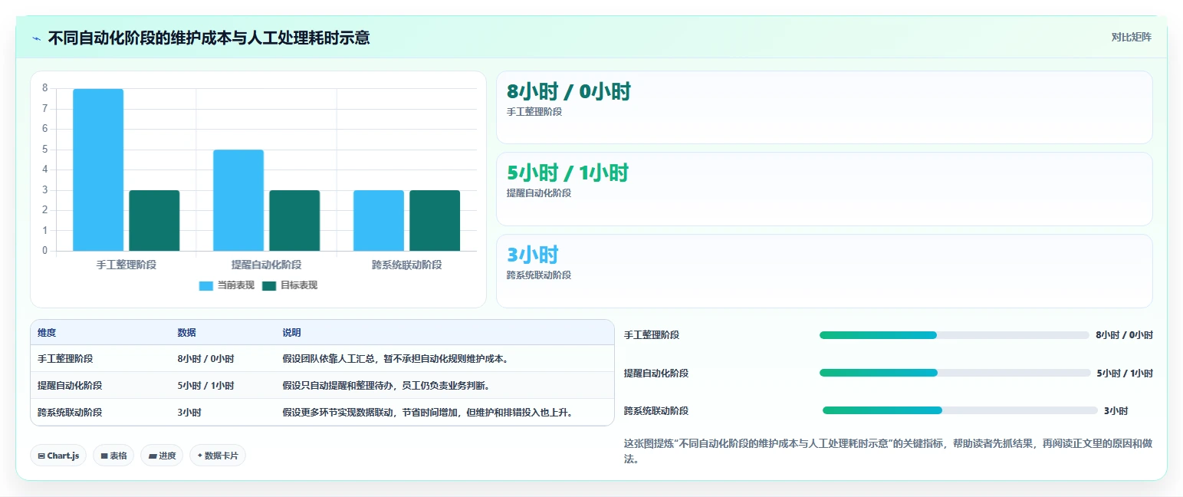This screenshot has width=1183, height=497.
Task: Click the blue bar for 手工整理阶段
Action: 98,170
